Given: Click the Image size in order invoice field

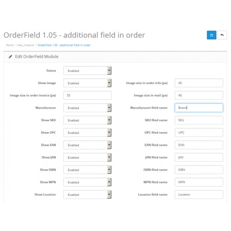Looking at the screenshot, I should click(87, 95).
